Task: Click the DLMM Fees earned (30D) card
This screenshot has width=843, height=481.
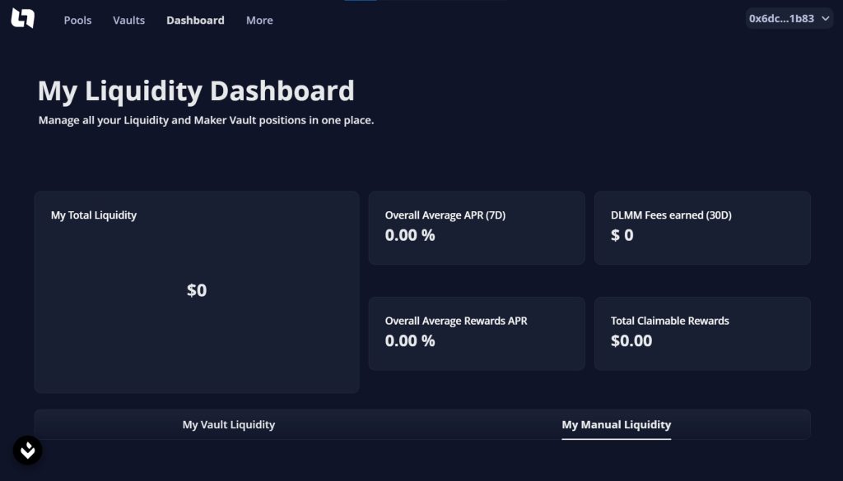Action: [701, 228]
